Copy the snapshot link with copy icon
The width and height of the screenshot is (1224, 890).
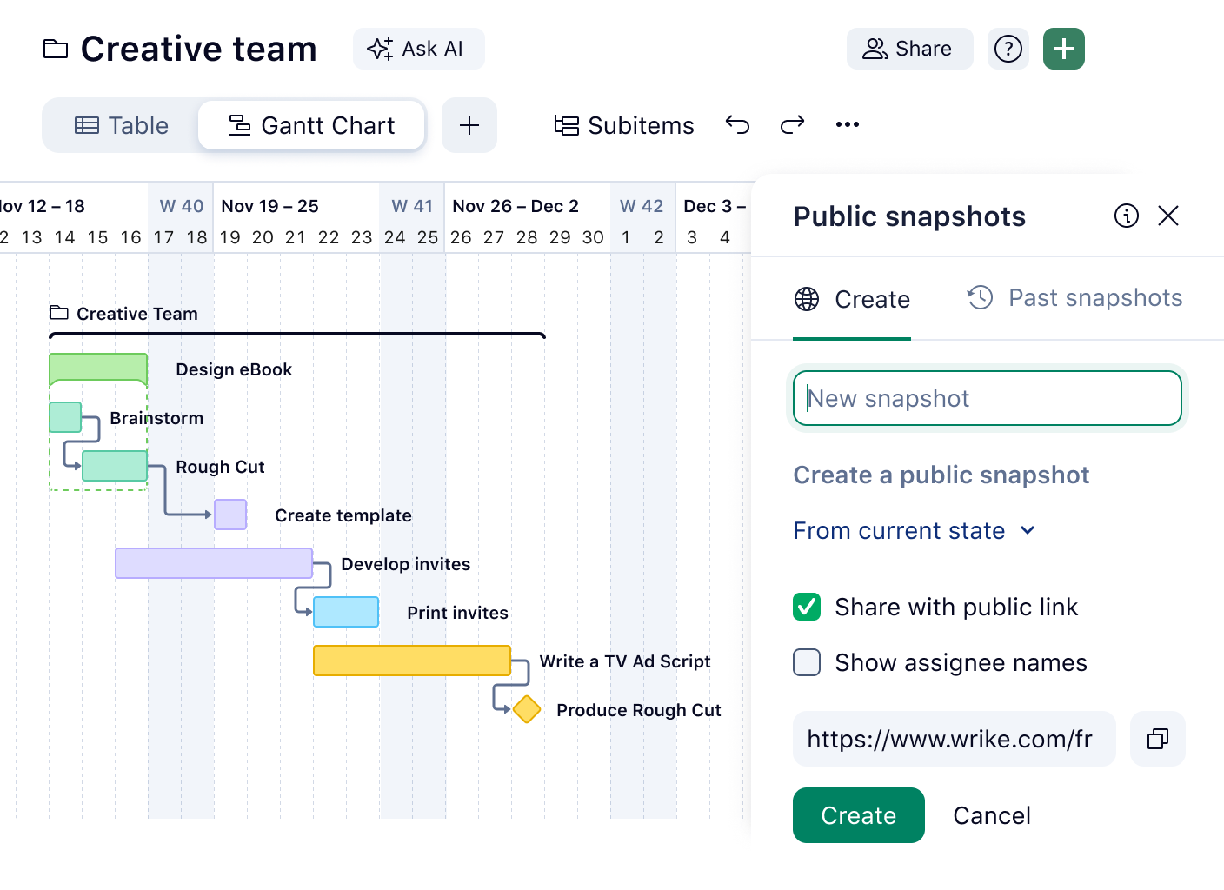tap(1158, 739)
